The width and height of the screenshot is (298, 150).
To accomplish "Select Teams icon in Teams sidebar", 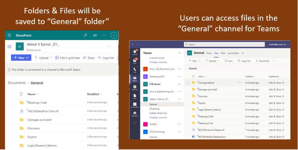I will click(135, 79).
